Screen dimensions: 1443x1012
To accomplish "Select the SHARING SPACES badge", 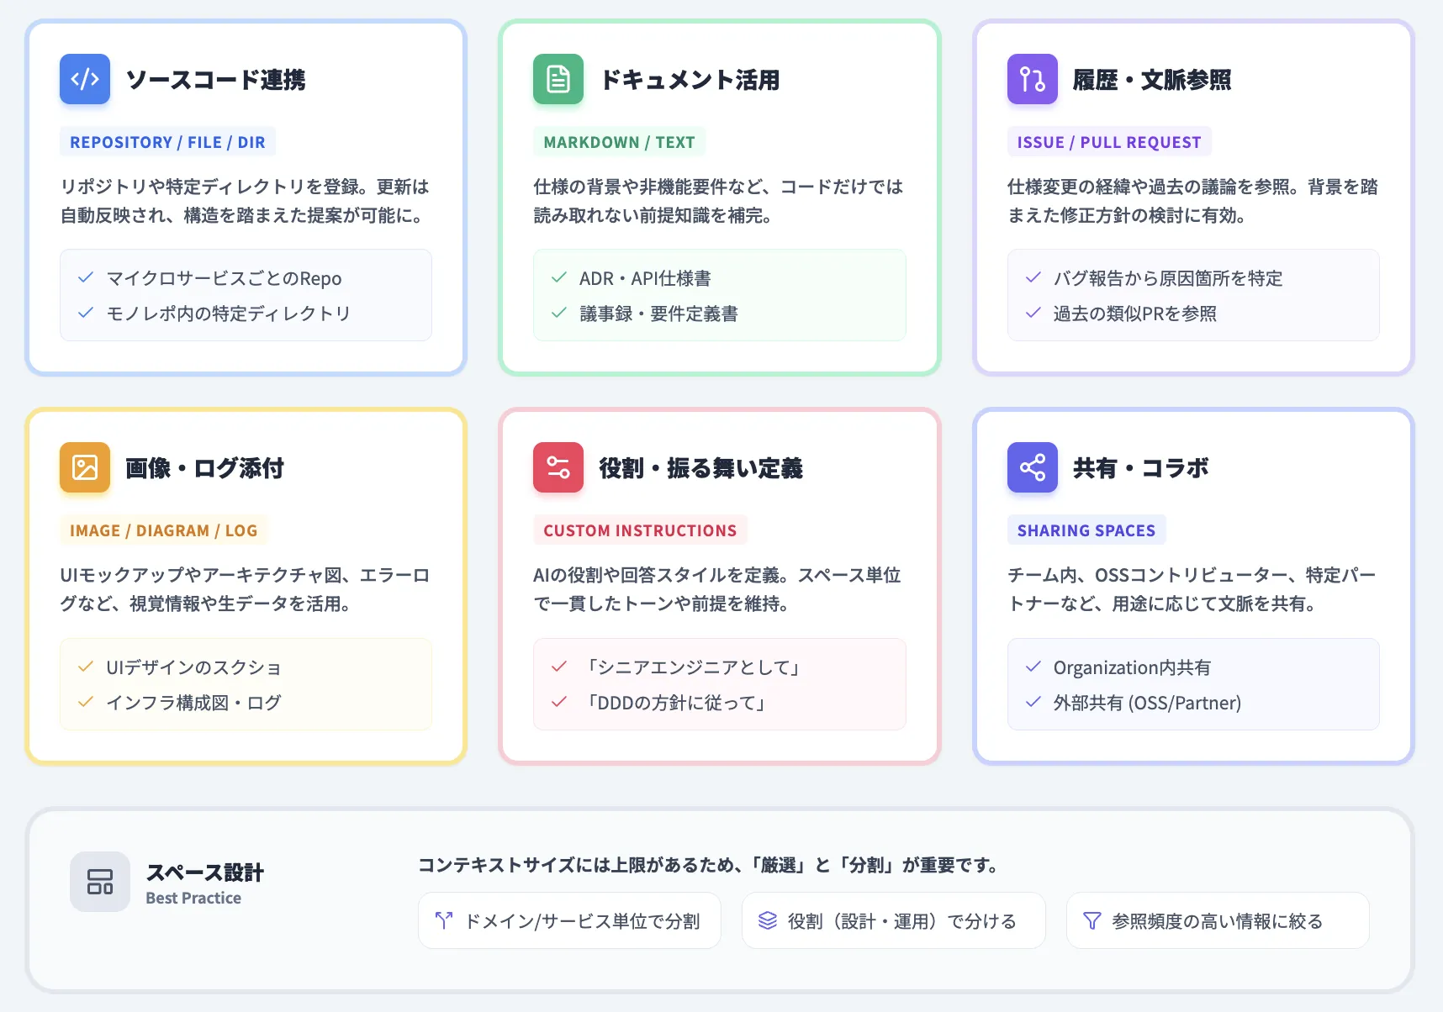I will click(1086, 530).
